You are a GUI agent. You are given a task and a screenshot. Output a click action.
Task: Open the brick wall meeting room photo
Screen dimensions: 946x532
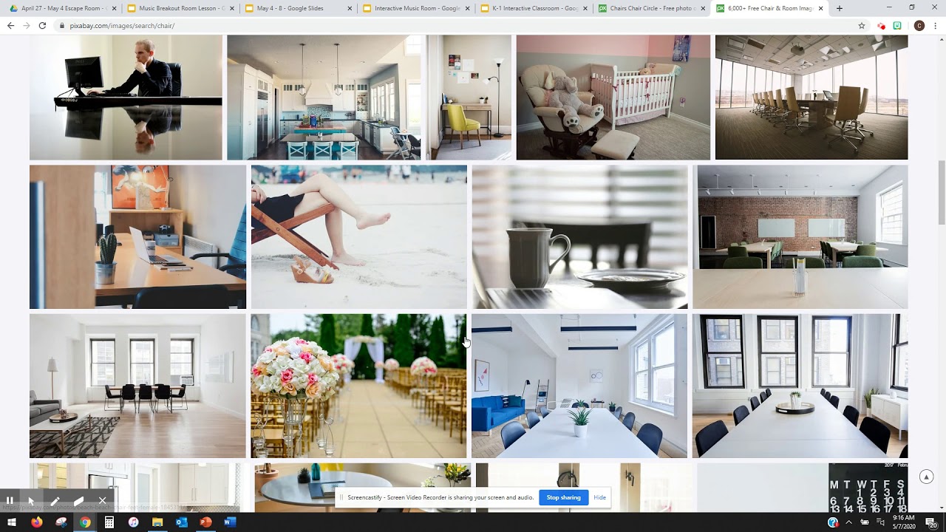click(x=800, y=236)
